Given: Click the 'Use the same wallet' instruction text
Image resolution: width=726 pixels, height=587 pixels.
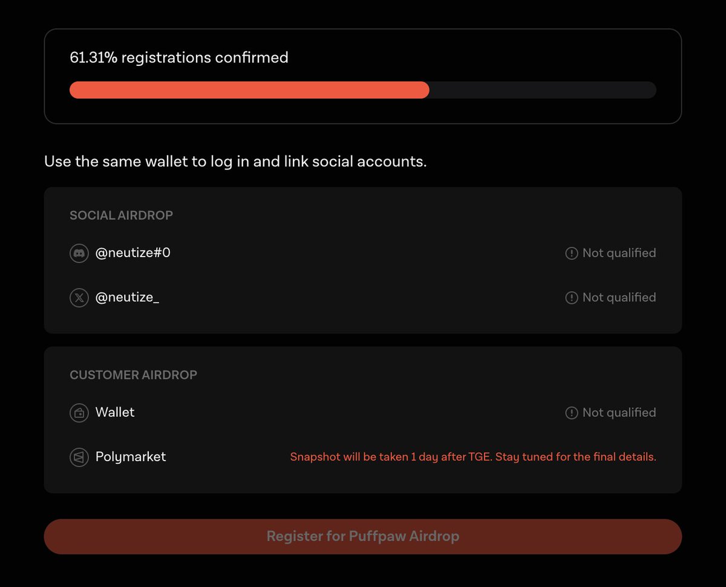Looking at the screenshot, I should [x=235, y=162].
